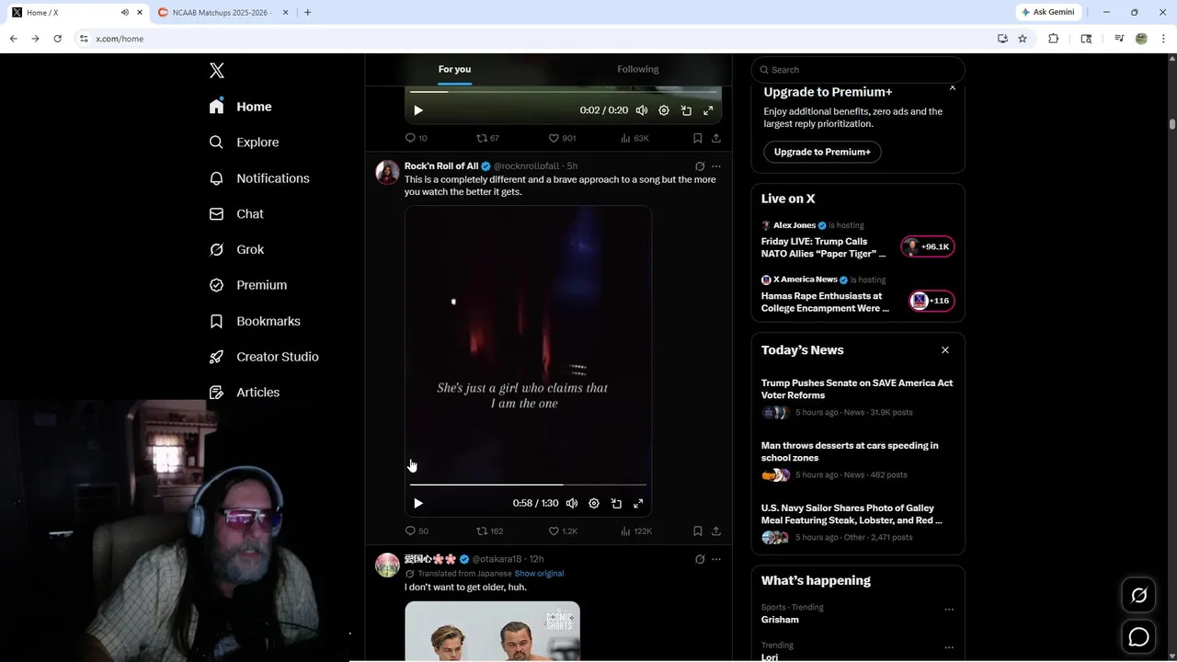Viewport: 1177px width, 662px height.
Task: View analytics of the 63K views post
Action: click(x=634, y=138)
